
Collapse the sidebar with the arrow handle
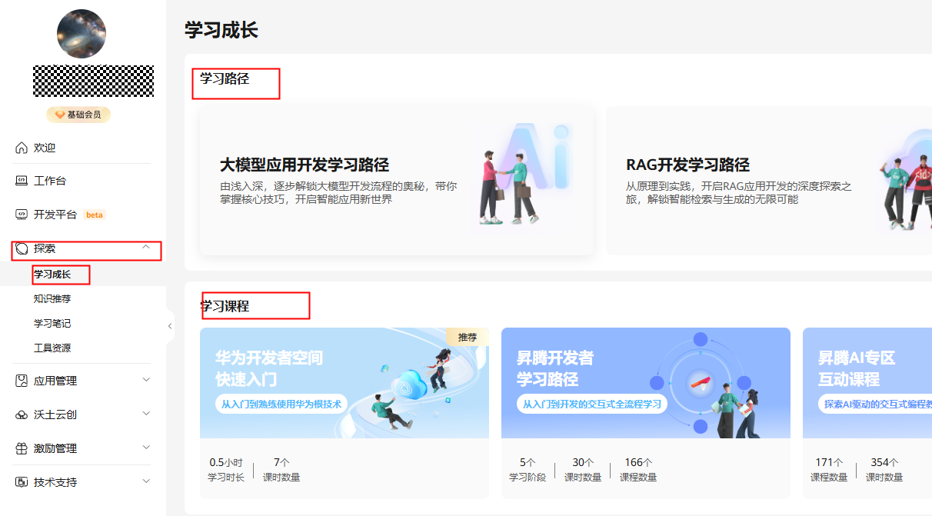[170, 325]
